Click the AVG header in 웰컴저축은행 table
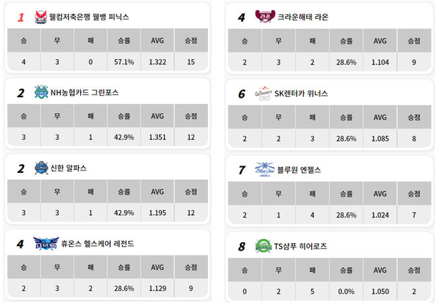This screenshot has width=437, height=303. tap(158, 40)
